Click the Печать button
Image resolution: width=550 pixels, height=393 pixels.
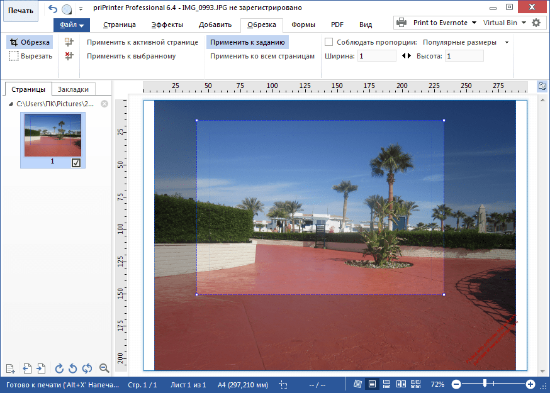[x=21, y=11]
